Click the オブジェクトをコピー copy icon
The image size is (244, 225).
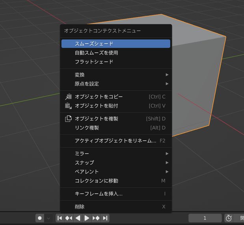(x=69, y=97)
